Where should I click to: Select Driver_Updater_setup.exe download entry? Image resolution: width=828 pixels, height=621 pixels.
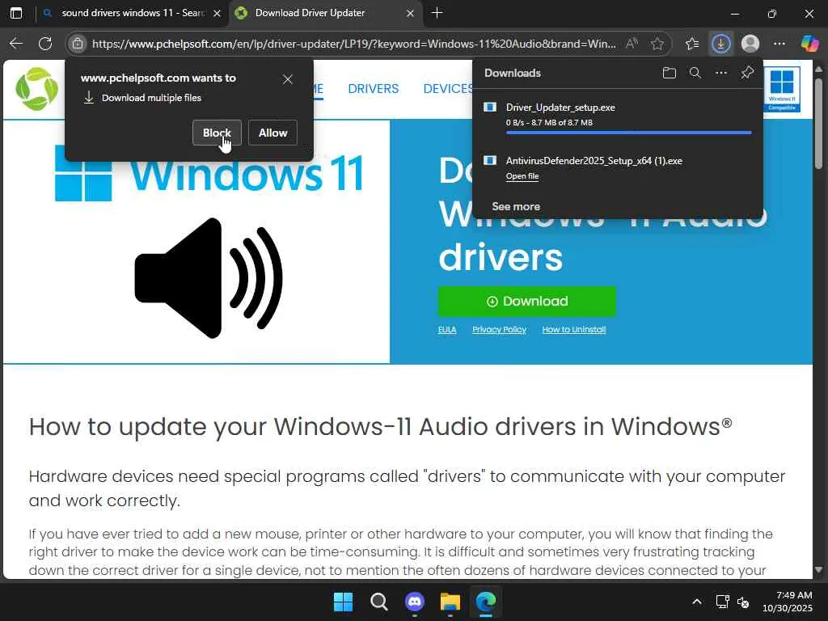pyautogui.click(x=618, y=117)
